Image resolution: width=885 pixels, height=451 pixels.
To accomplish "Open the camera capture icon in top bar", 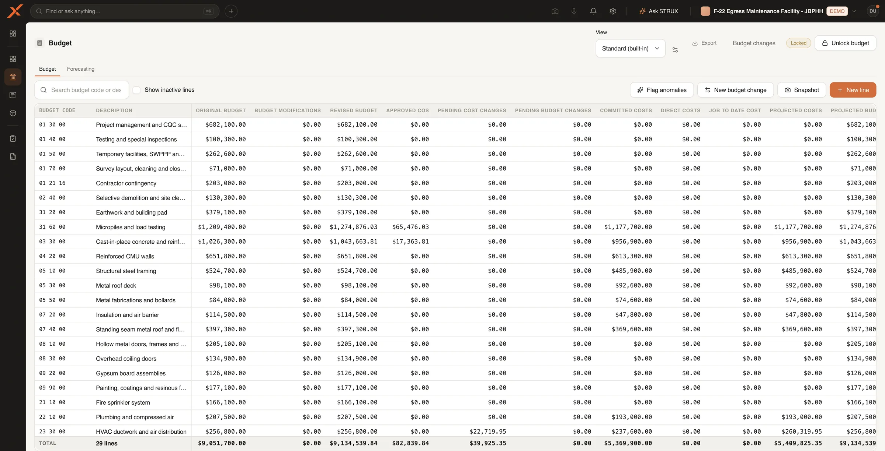I will (555, 11).
